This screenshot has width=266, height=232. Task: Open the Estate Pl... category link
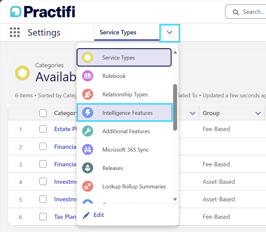[65, 129]
